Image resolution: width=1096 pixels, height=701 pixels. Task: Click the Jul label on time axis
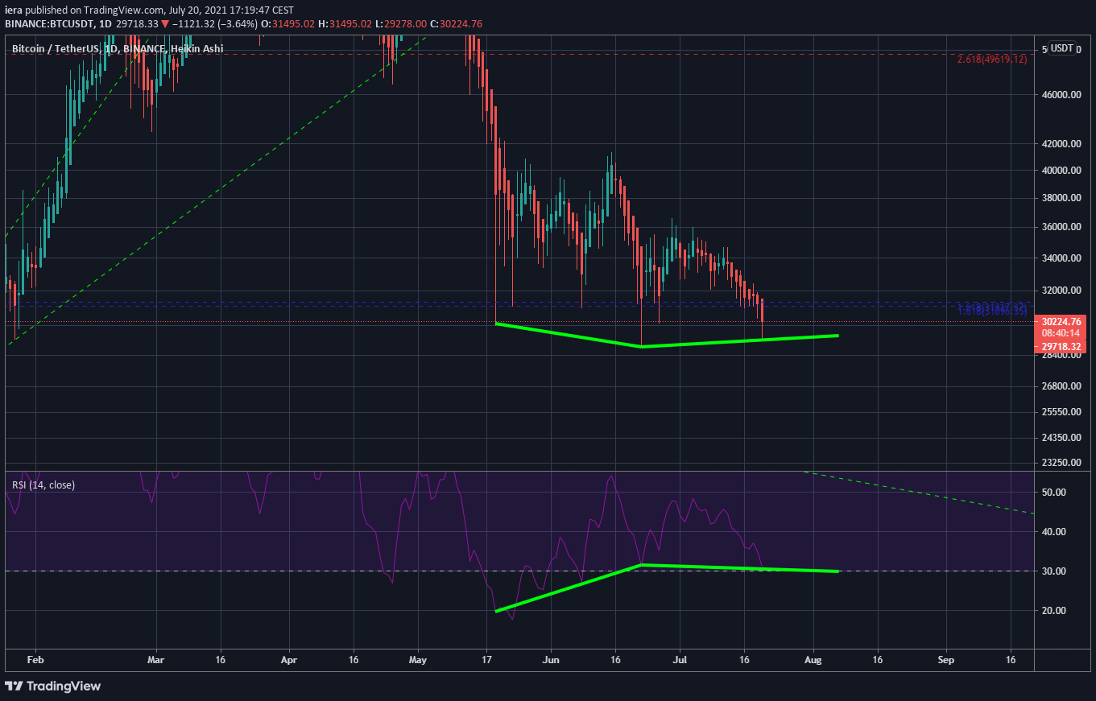(x=679, y=660)
